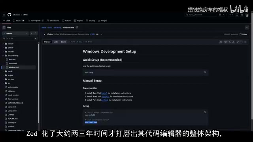Expand the scripts folder
The height and width of the screenshot is (142, 253).
click(3, 75)
